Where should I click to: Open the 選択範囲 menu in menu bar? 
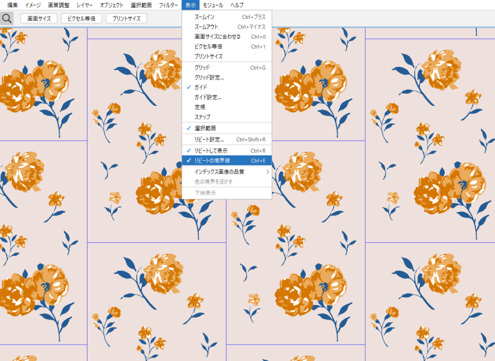[x=141, y=5]
